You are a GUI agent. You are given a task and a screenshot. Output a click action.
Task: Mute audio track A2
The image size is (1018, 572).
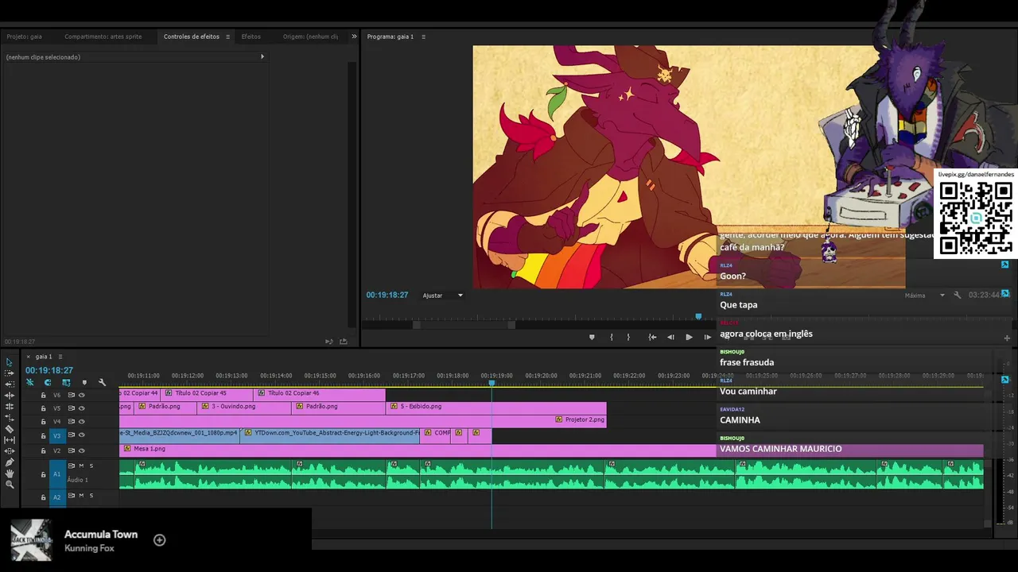coord(81,496)
